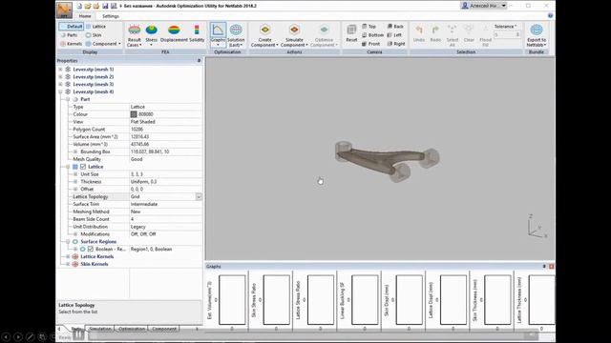
Task: Expand Lever.stp (mesh 3) node
Action: click(x=60, y=84)
